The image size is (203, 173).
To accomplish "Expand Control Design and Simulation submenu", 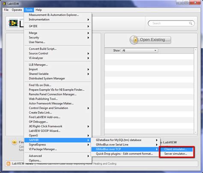I will pos(58,108).
